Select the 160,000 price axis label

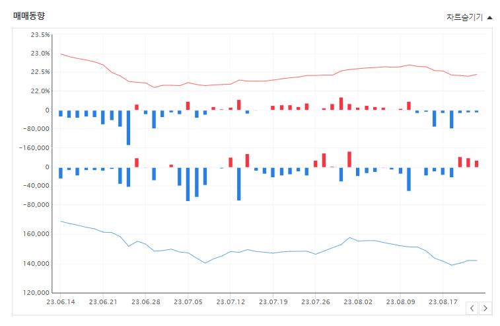tap(36, 233)
